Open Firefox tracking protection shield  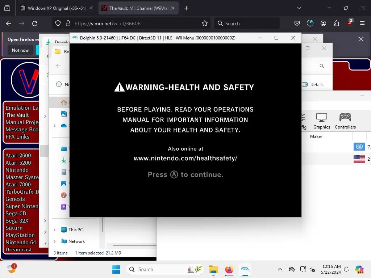tap(58, 24)
